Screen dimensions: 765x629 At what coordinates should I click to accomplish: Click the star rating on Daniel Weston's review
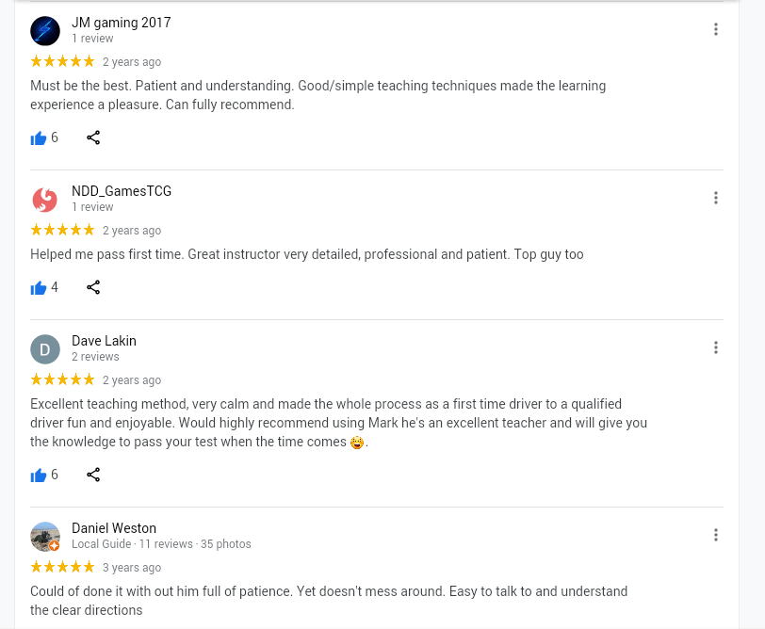tap(62, 568)
